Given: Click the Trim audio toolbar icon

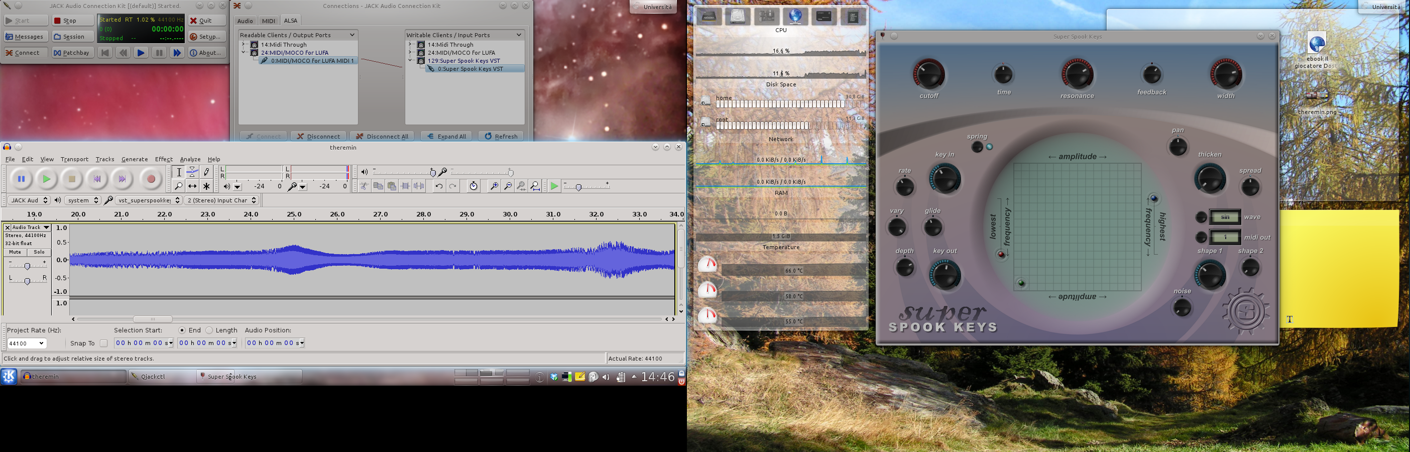Looking at the screenshot, I should [x=405, y=187].
